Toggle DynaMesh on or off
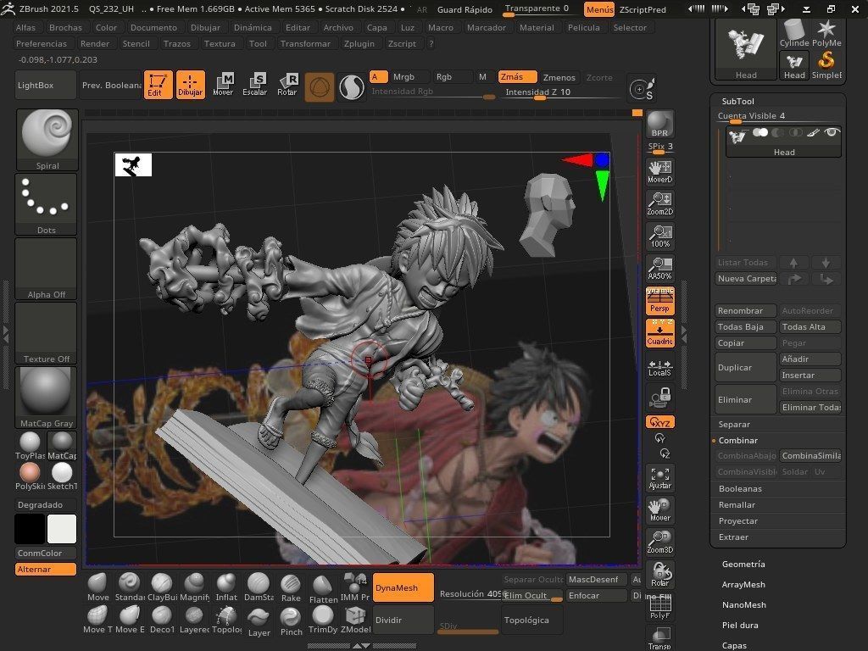 click(403, 588)
